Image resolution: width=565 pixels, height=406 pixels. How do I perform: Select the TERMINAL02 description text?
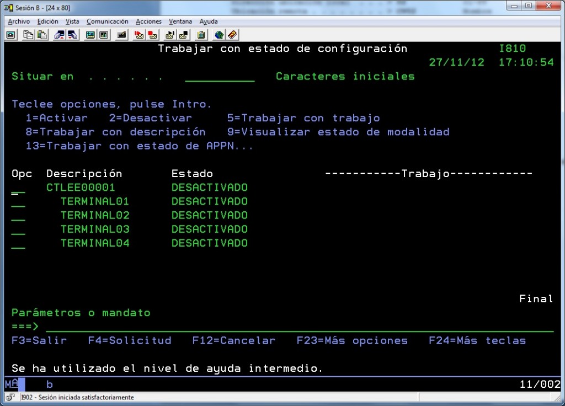(x=95, y=216)
